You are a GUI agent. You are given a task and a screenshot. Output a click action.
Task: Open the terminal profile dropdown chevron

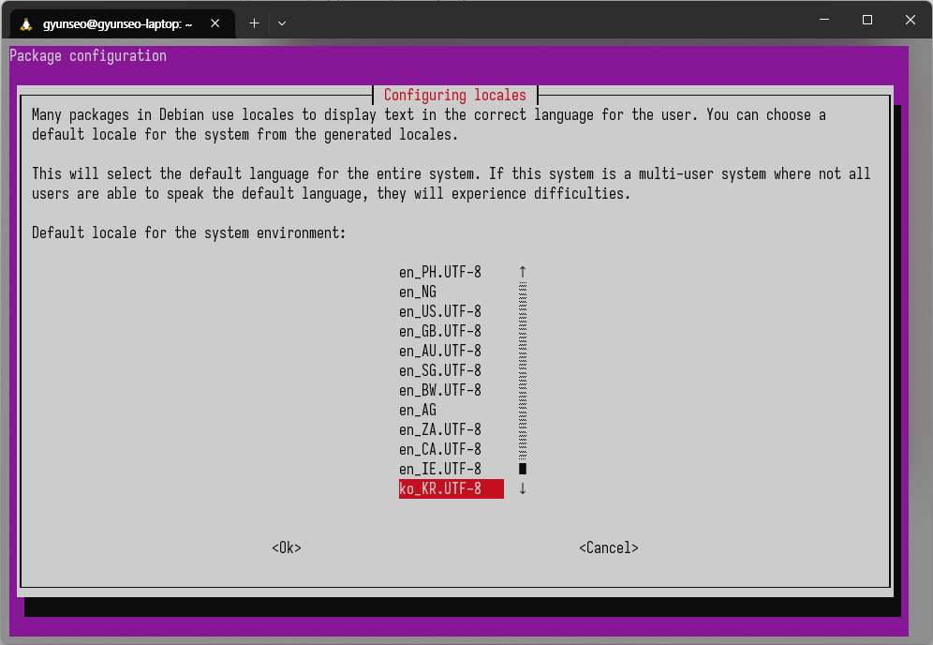point(282,23)
